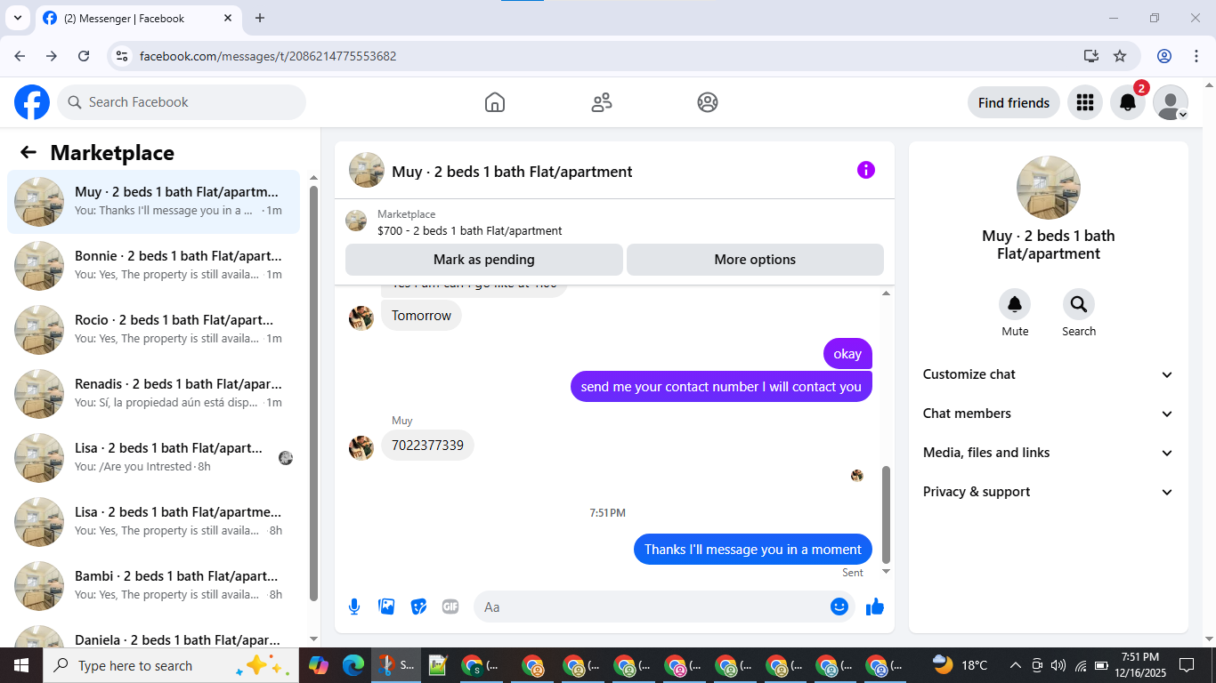Expand the Chat members section
The width and height of the screenshot is (1216, 683).
coord(1049,414)
